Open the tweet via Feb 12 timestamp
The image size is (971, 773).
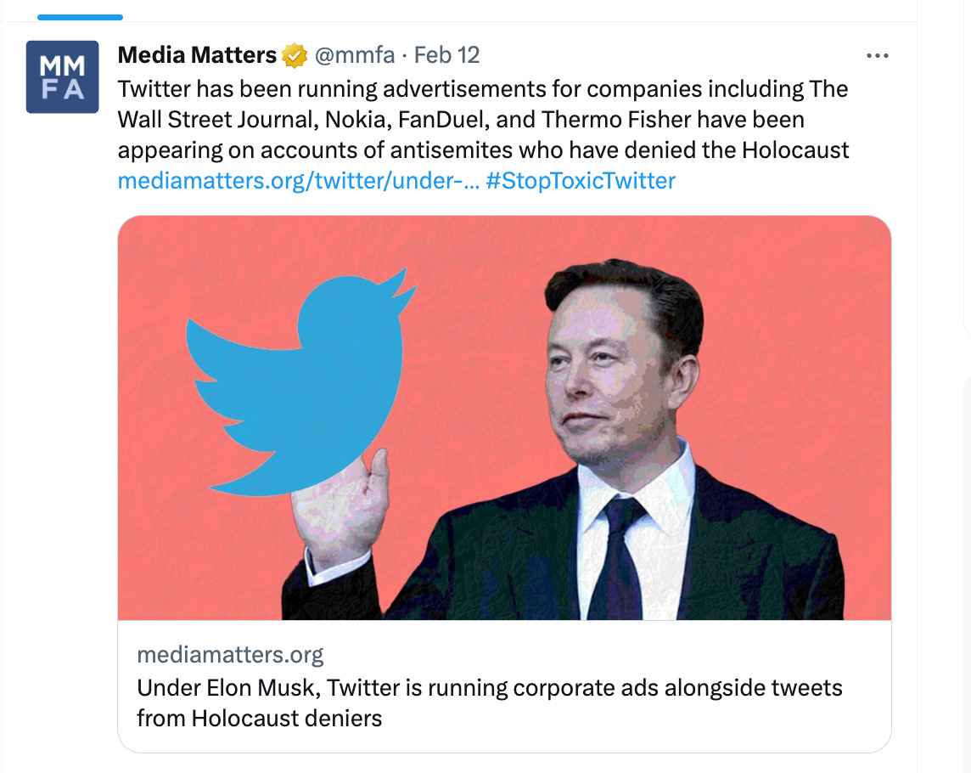446,56
